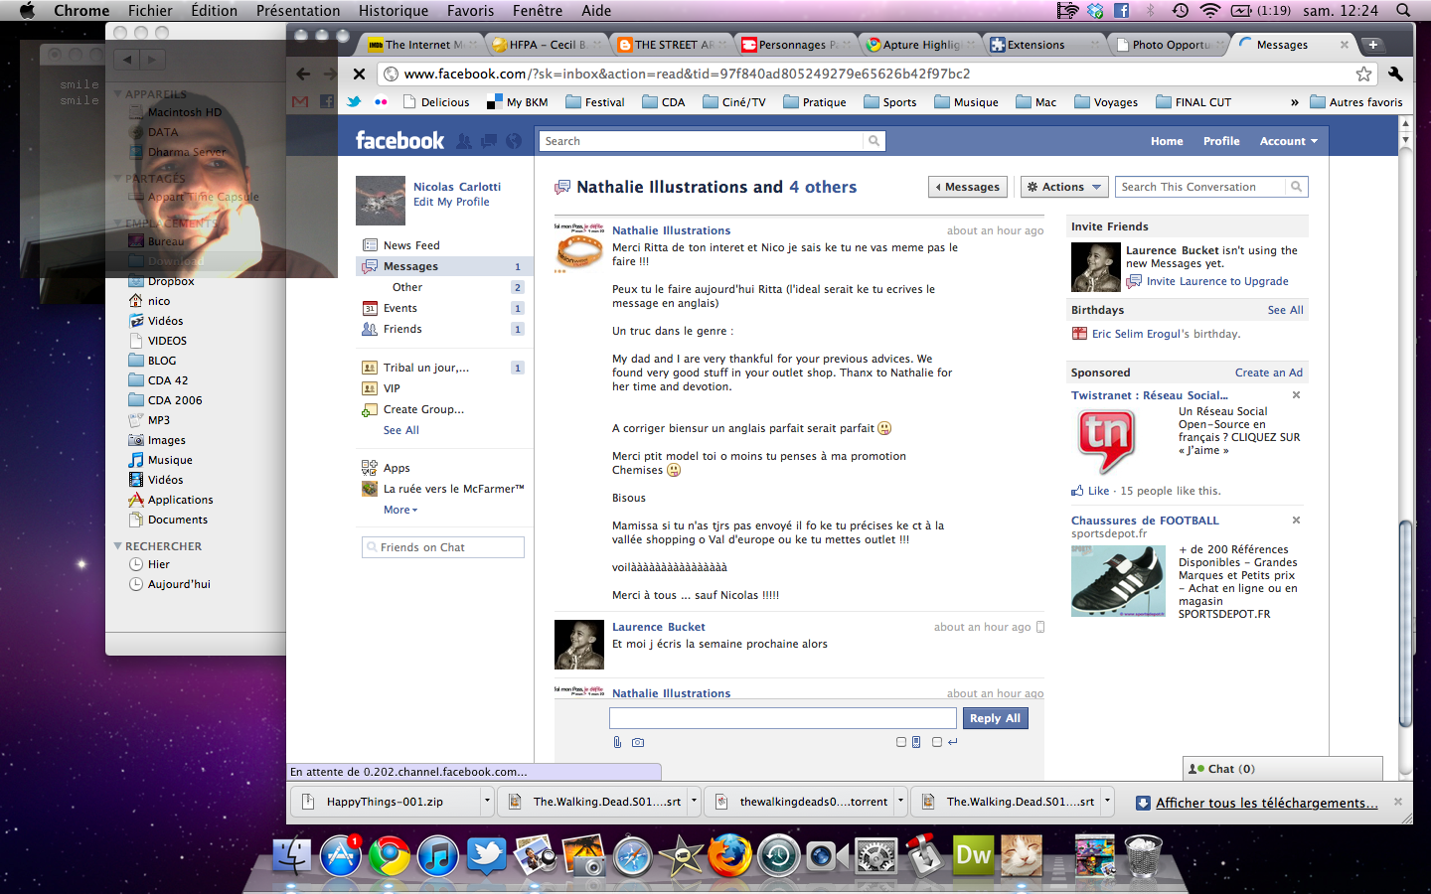Open Chrome wrench settings menu
This screenshot has height=894, width=1431.
pos(1395,74)
